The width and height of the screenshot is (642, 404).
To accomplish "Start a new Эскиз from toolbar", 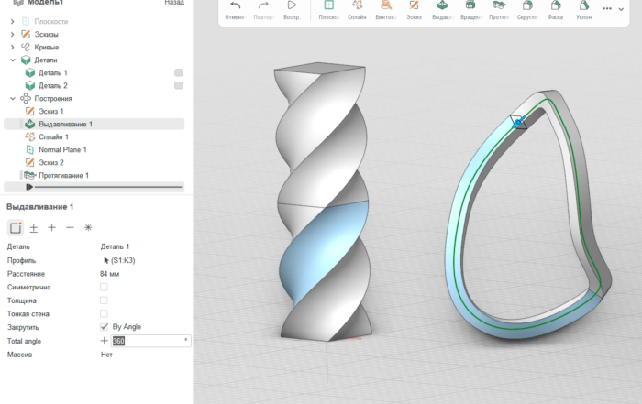I will point(414,8).
